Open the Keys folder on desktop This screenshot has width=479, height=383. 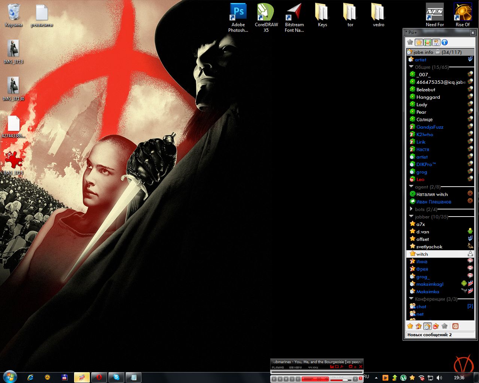click(322, 15)
